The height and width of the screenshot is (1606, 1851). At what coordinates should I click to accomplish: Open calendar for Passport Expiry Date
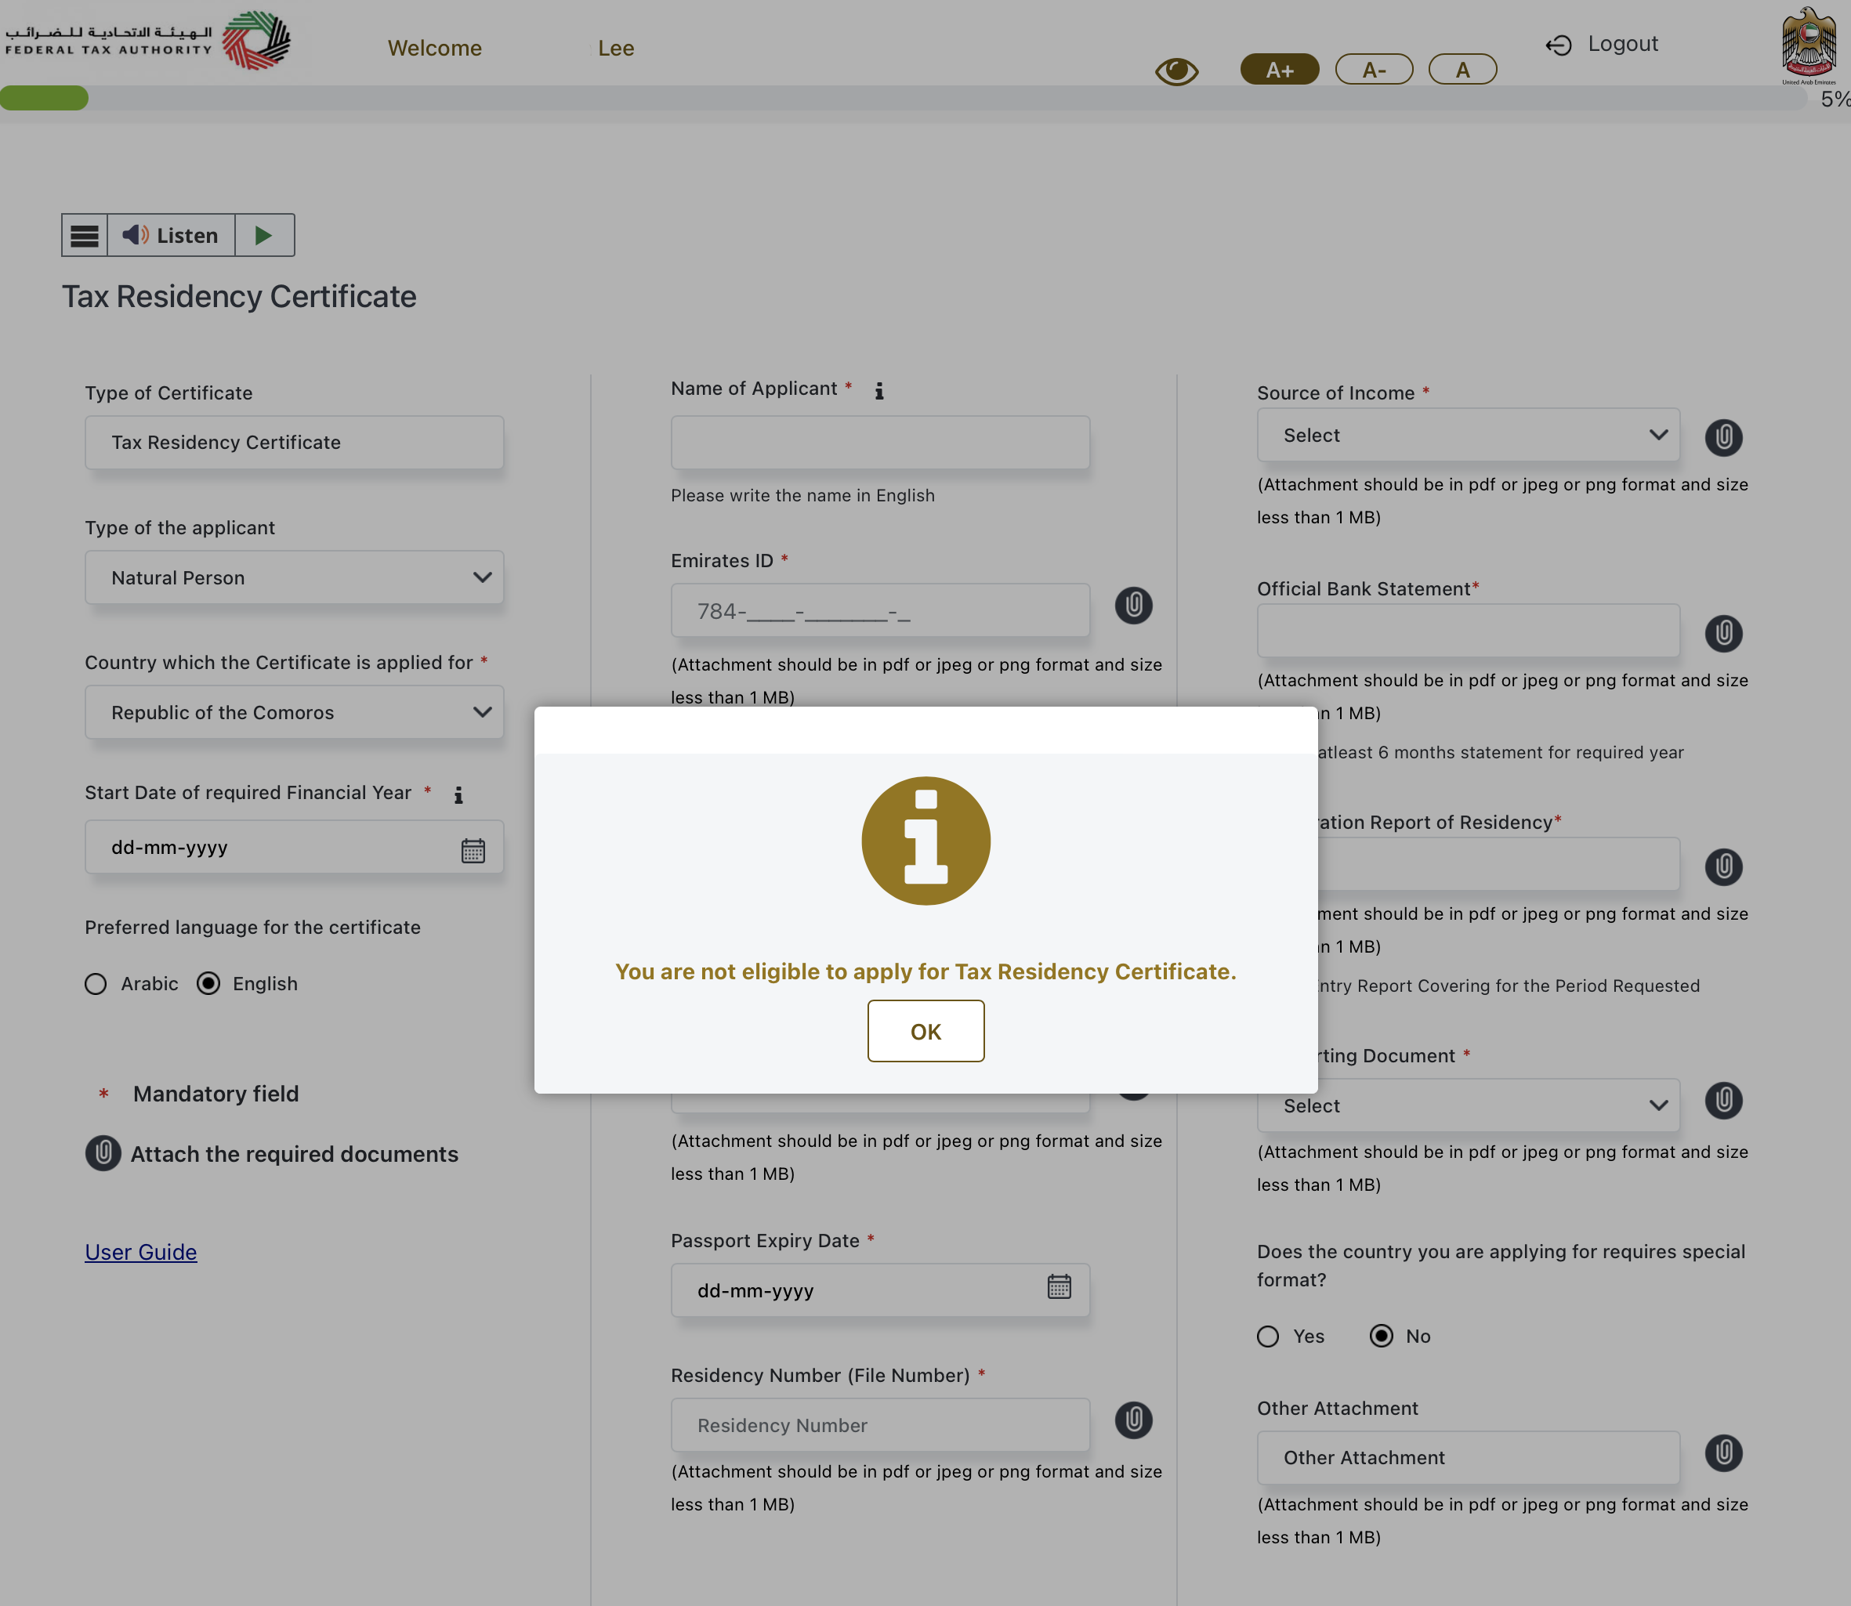coord(1059,1287)
